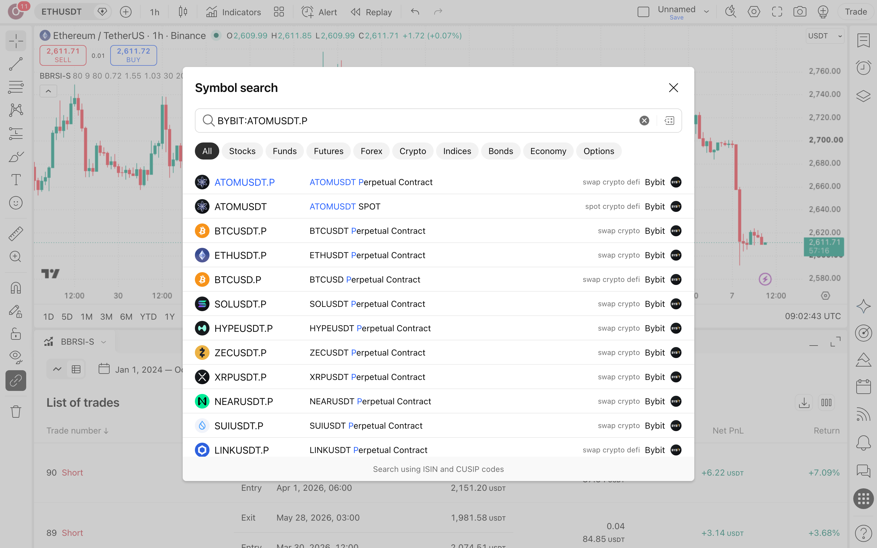Open the emoji icons tool
Screen dimensions: 877x548
[16, 203]
